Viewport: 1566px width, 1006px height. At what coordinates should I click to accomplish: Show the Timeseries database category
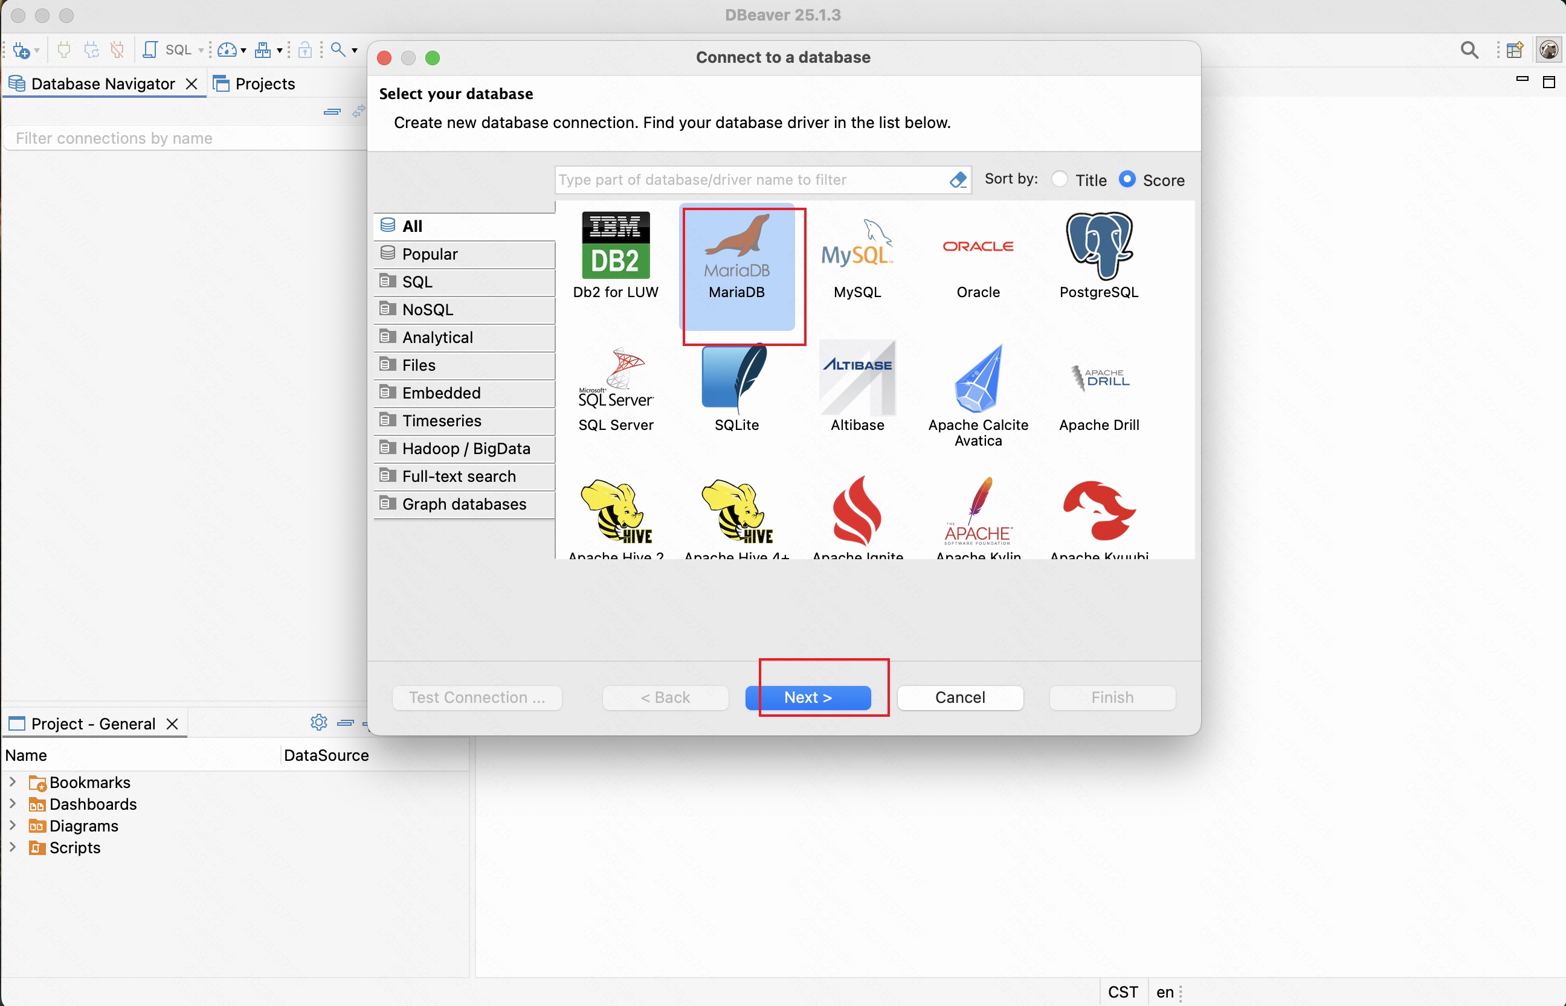click(465, 421)
